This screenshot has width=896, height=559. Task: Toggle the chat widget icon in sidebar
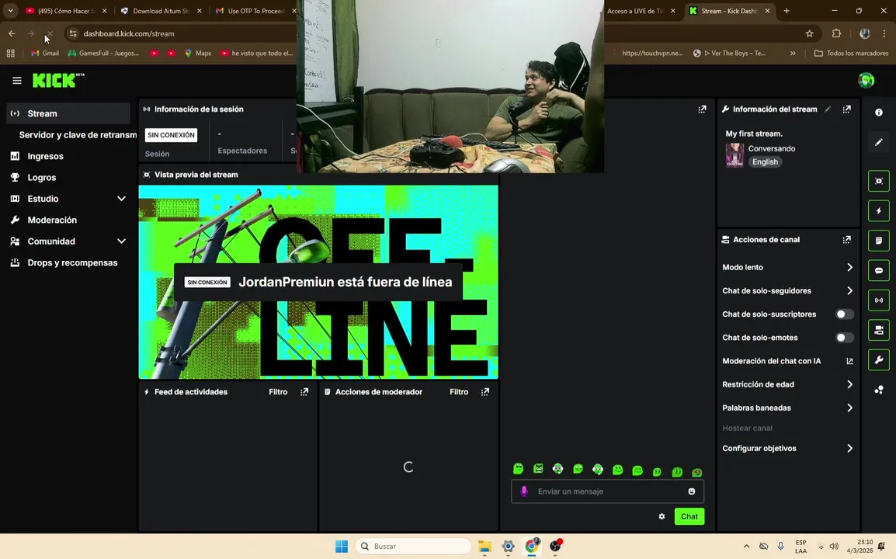[878, 270]
